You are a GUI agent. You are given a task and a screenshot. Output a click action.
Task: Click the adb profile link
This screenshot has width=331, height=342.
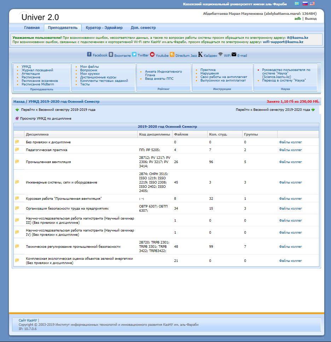tap(297, 19)
